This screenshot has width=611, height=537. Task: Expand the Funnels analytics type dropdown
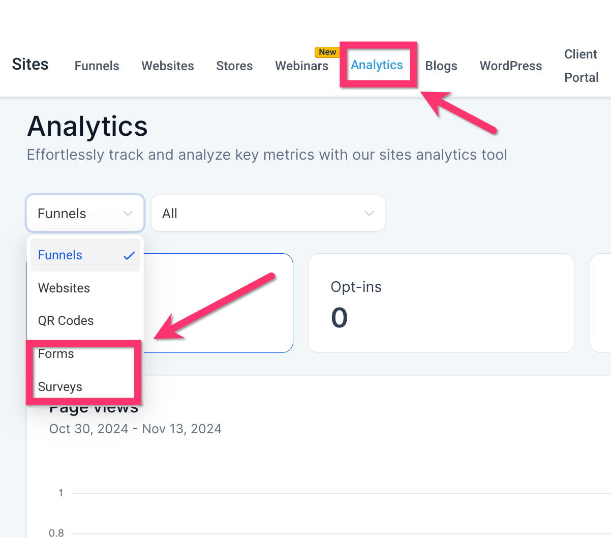[84, 213]
